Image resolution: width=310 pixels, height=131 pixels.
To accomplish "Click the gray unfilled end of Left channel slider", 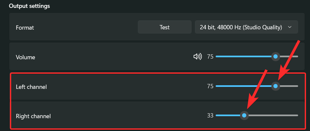I will 289,86.
